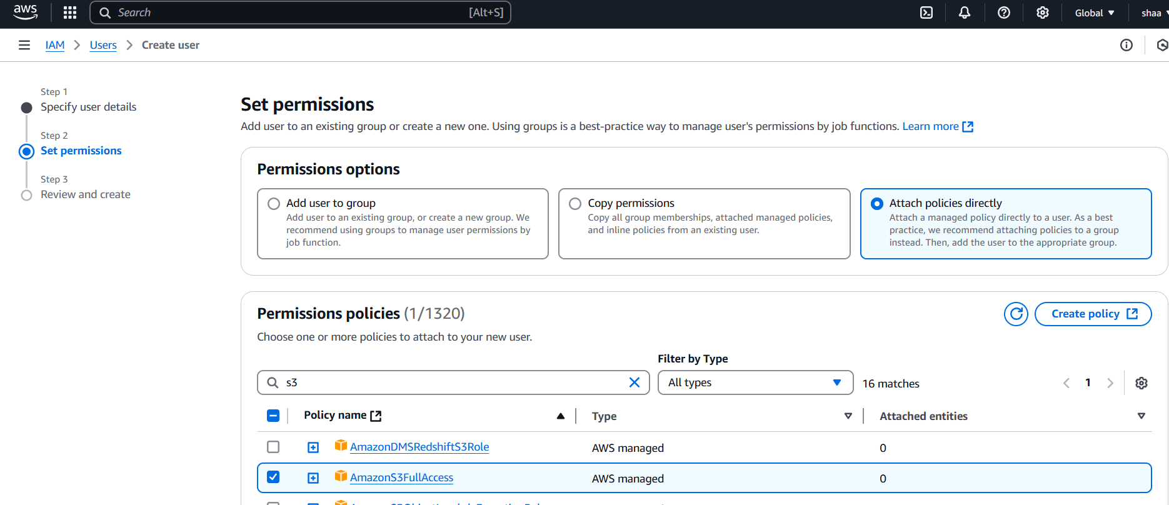
Task: Open the Global region dropdown
Action: point(1095,12)
